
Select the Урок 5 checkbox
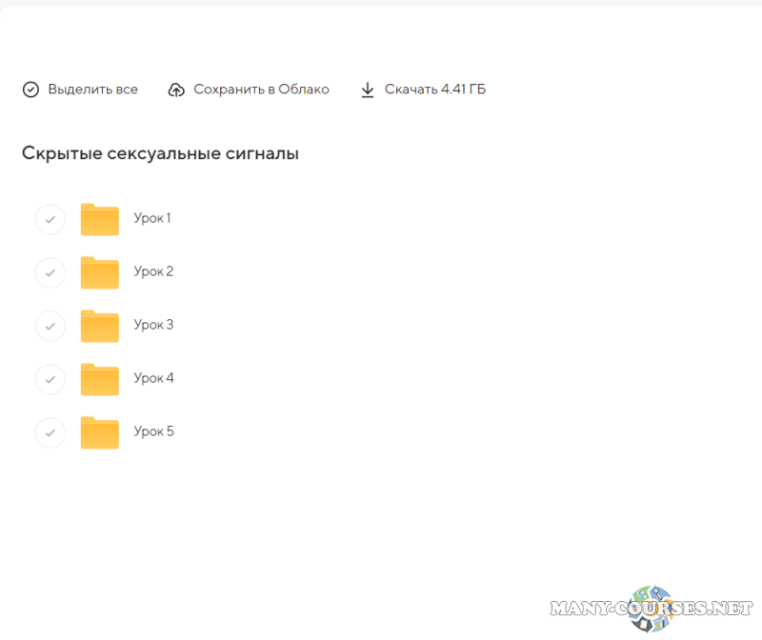point(50,433)
